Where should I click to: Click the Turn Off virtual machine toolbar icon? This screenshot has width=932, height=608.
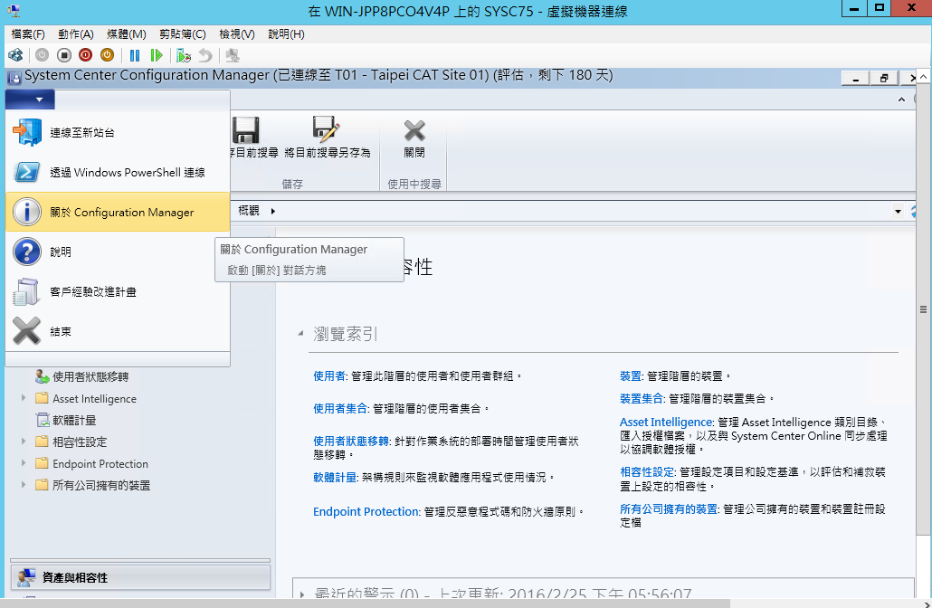tap(64, 55)
